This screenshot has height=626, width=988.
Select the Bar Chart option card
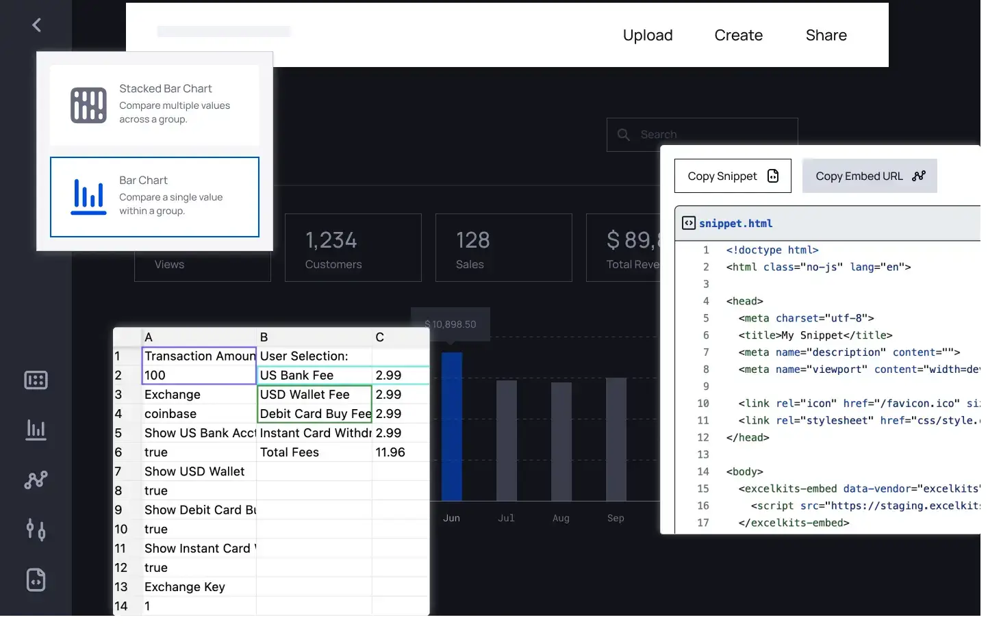[x=155, y=197]
